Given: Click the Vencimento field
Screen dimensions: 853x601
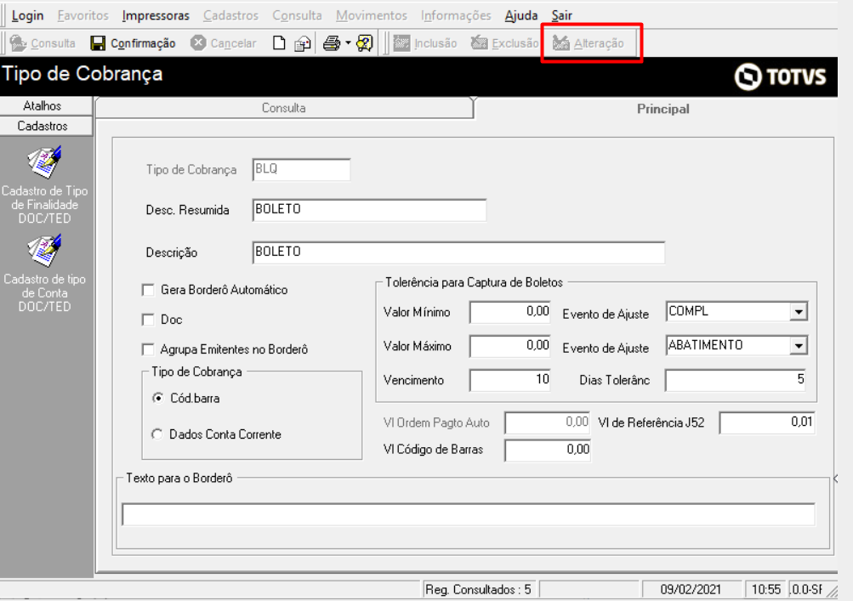Looking at the screenshot, I should pos(509,380).
